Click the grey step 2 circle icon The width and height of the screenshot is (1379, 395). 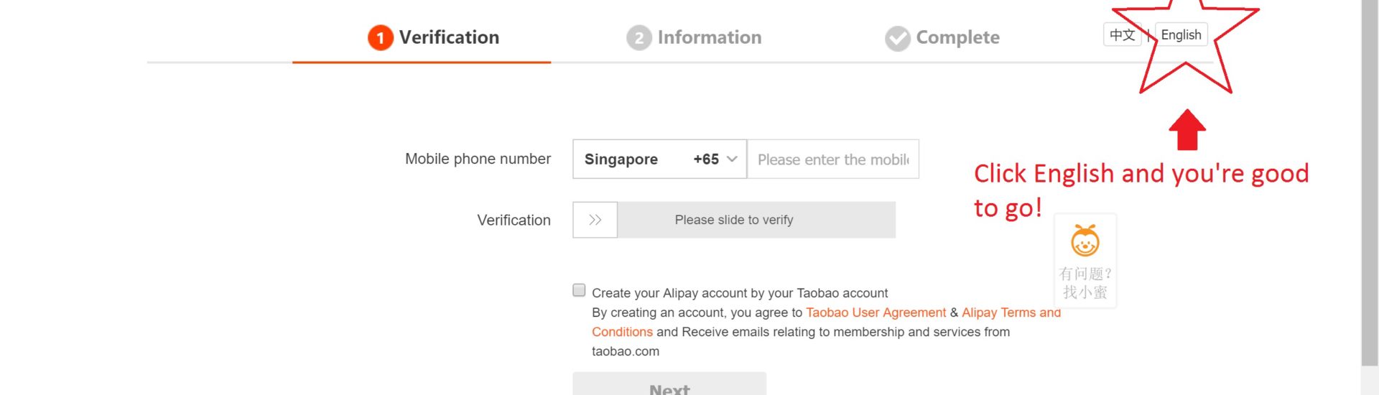(x=639, y=37)
